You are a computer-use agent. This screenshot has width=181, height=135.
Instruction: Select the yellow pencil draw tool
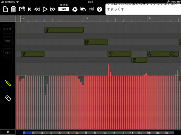[8, 83]
